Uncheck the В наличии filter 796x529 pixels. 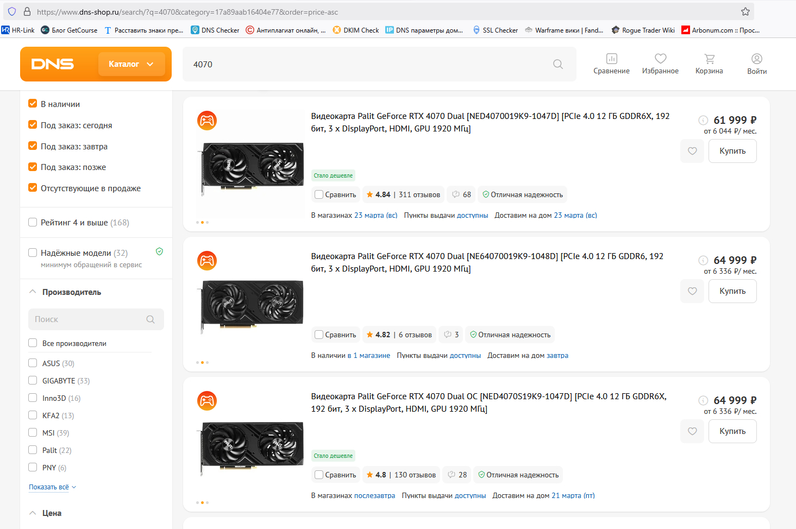click(33, 104)
